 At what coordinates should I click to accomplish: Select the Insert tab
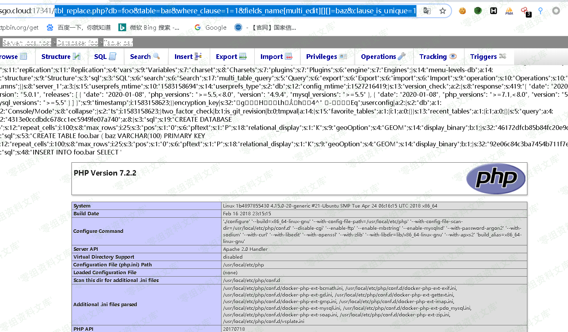188,57
